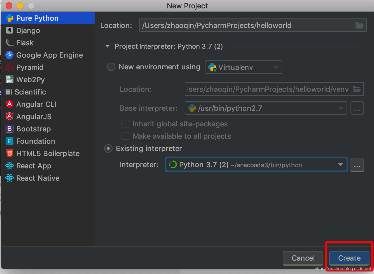This screenshot has width=374, height=274.
Task: Click the yellow minimize window button
Action: pyautogui.click(x=20, y=6)
